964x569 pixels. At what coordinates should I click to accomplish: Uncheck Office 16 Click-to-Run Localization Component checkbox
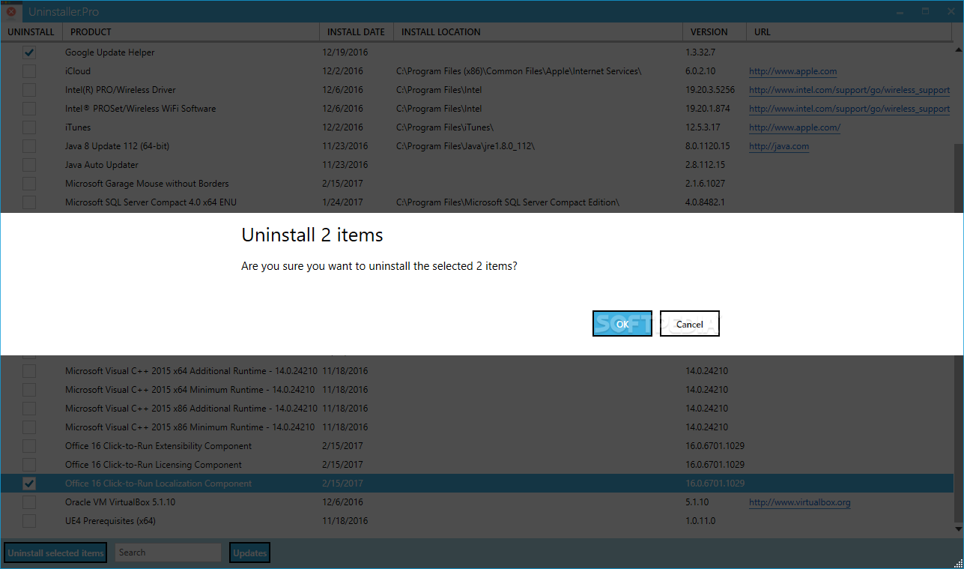[x=28, y=484]
